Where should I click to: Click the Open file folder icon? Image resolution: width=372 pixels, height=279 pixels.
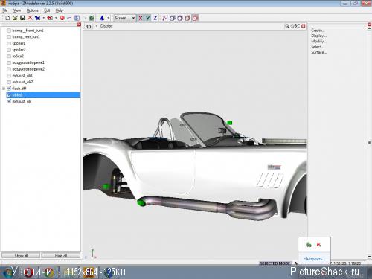pos(15,18)
